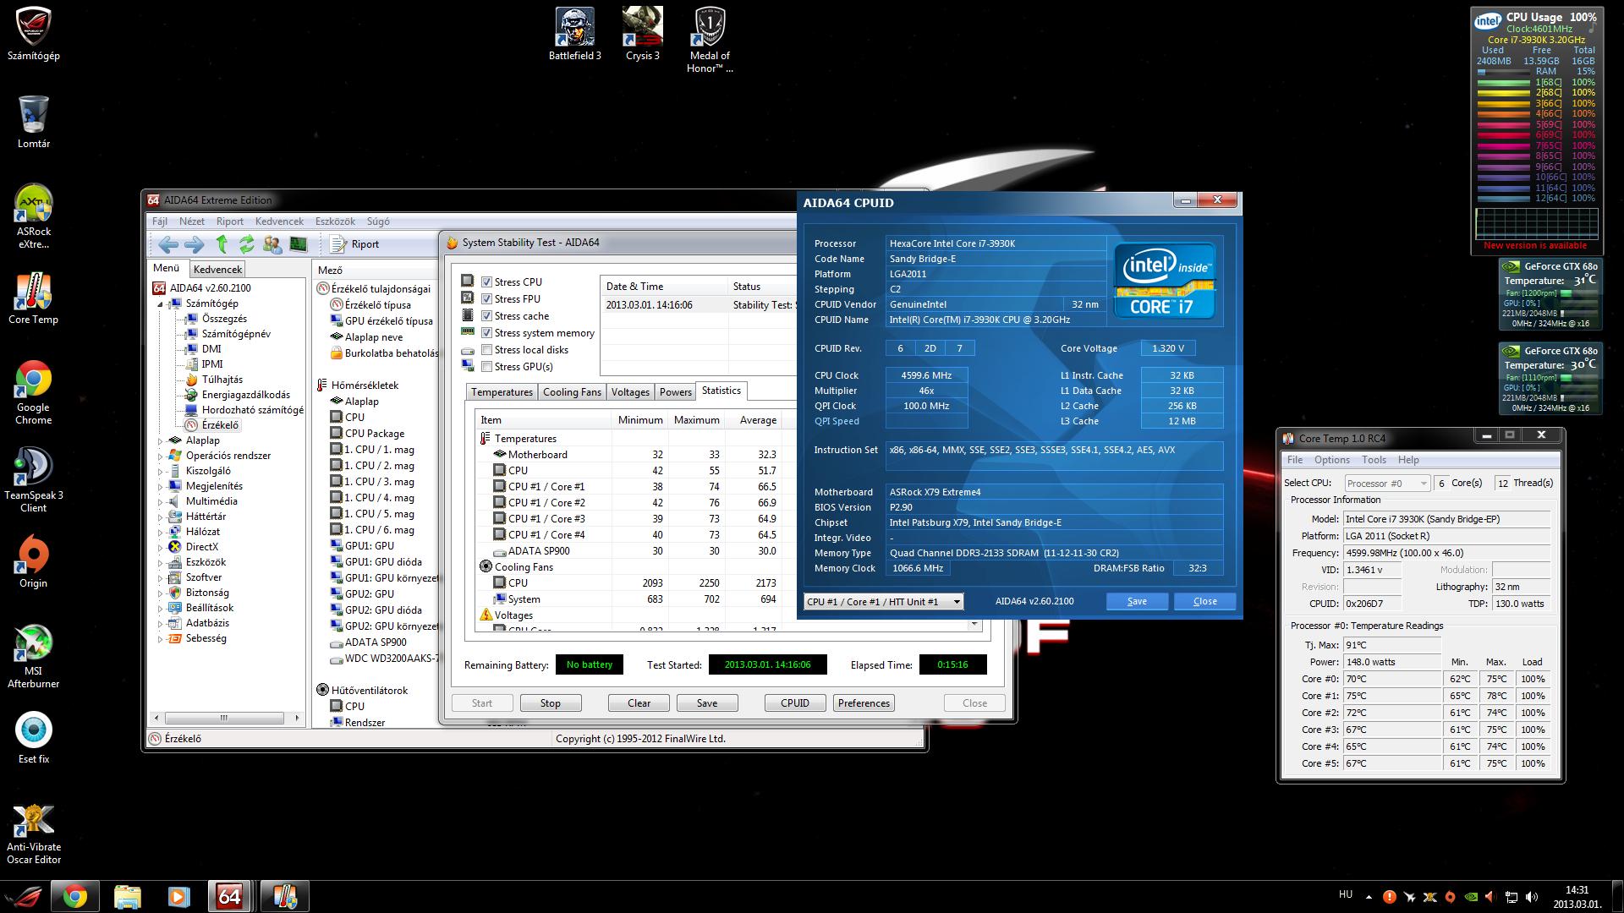Open Medal of Honor desktop shortcut
This screenshot has height=913, width=1624.
(710, 41)
